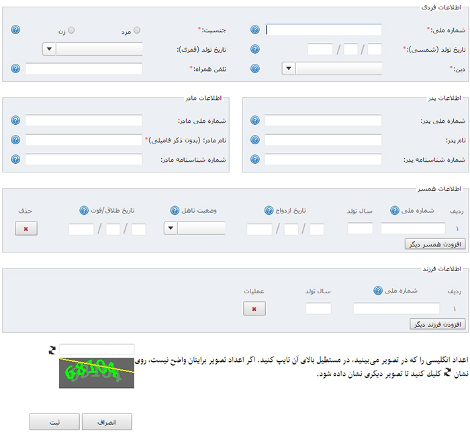Click help icon beside spouse شماره ملی header

tap(395, 210)
